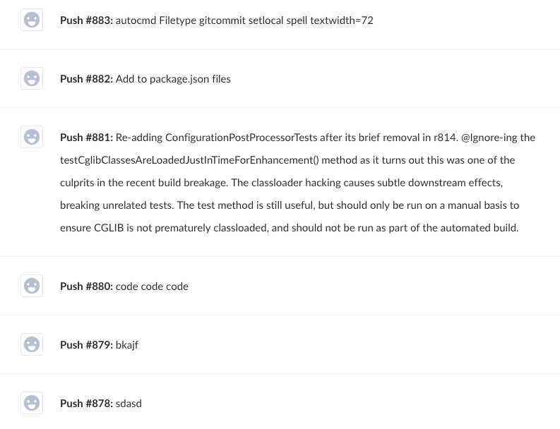
Task: Open the avatar beside Push #878
Action: click(x=32, y=403)
